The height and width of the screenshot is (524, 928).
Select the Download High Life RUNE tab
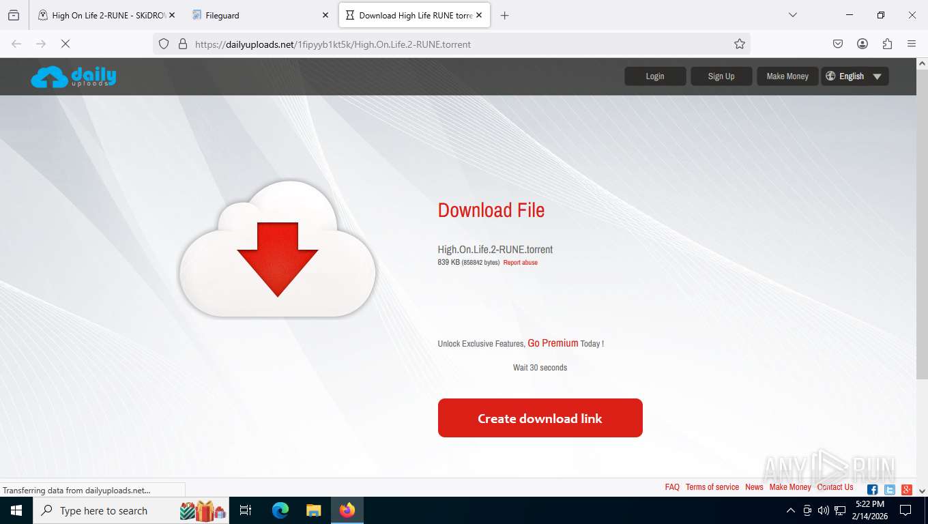414,15
